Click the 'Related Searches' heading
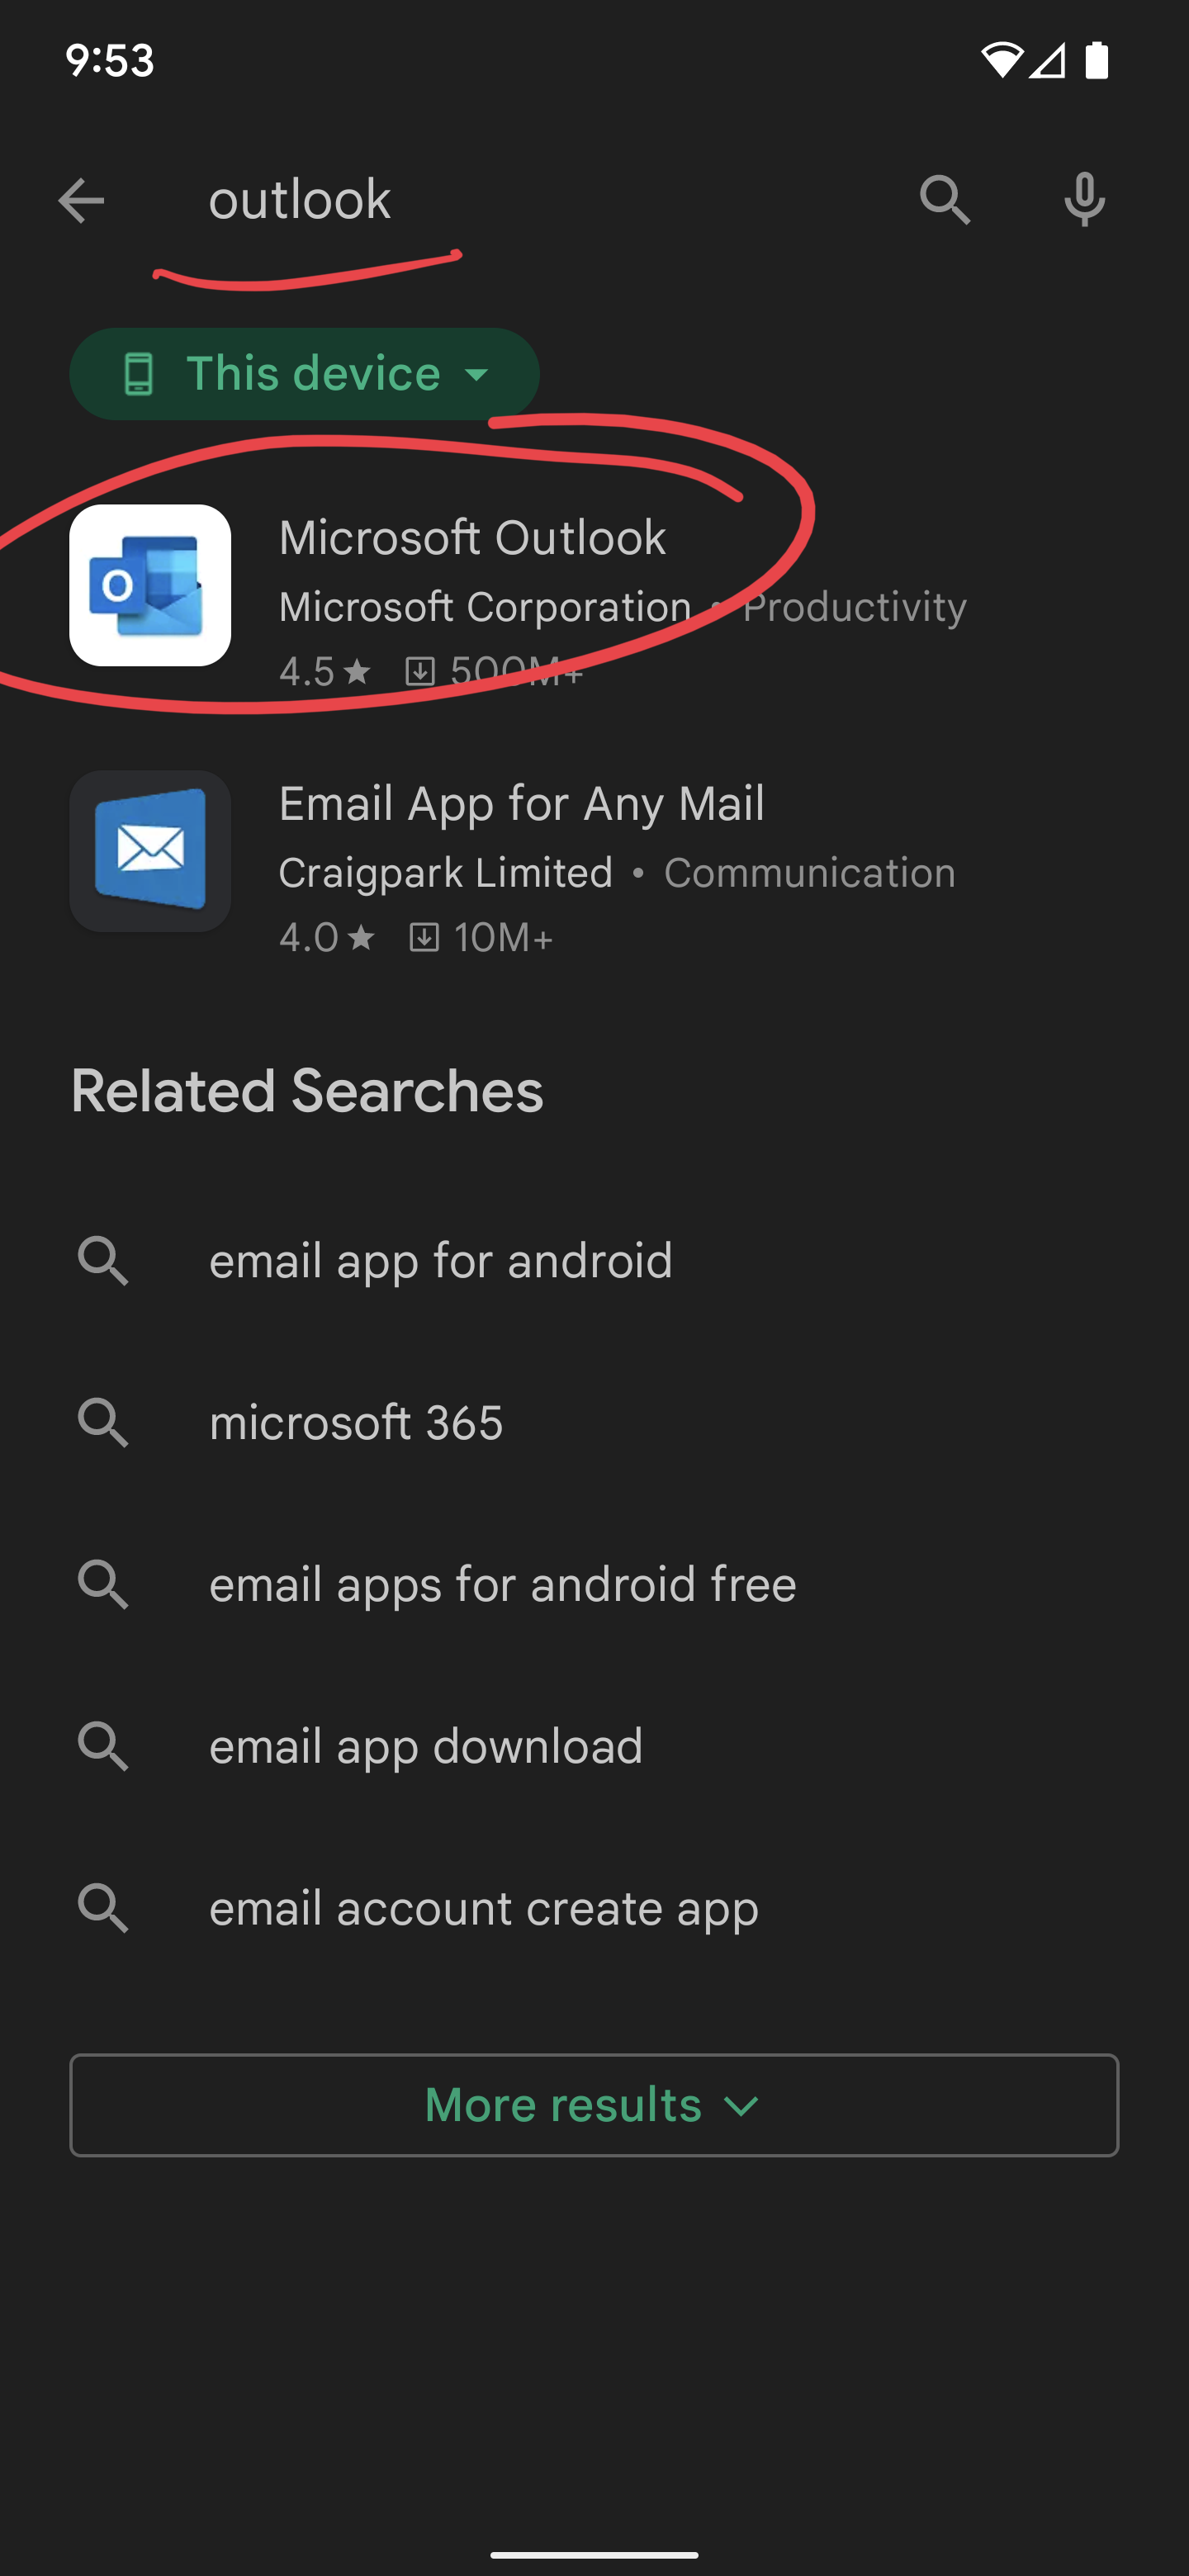 307,1090
